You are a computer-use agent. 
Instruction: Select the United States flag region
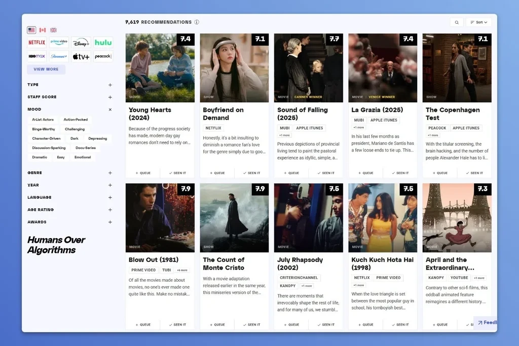tap(31, 30)
